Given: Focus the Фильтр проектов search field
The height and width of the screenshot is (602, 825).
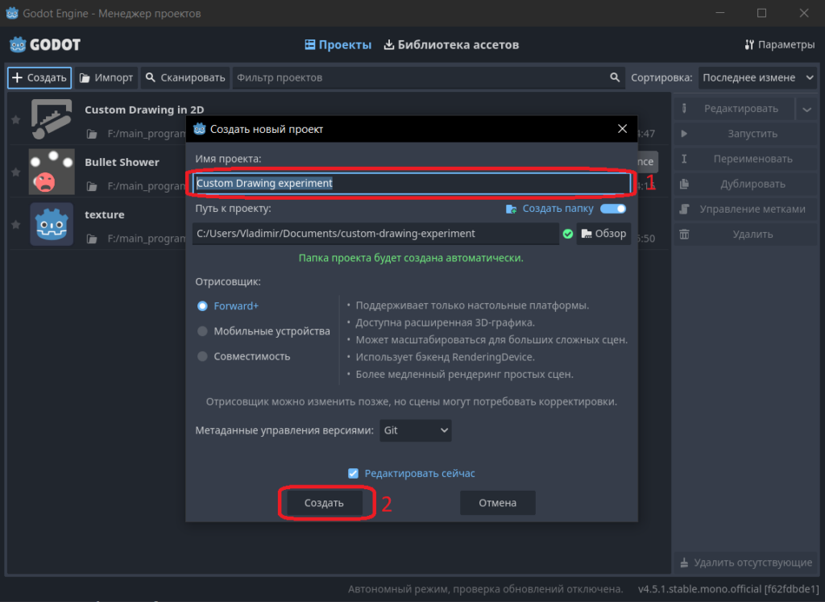Looking at the screenshot, I should [429, 78].
